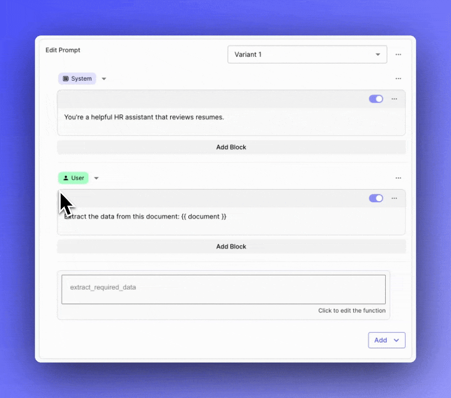
Task: Click the System role badge
Action: 77,78
